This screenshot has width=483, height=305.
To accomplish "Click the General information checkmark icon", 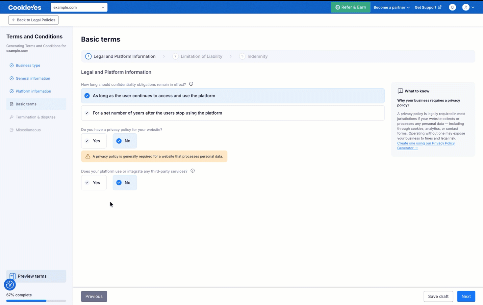I will (x=12, y=78).
